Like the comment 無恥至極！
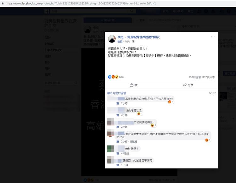Viewport: 236px width, 183px height. (118, 153)
